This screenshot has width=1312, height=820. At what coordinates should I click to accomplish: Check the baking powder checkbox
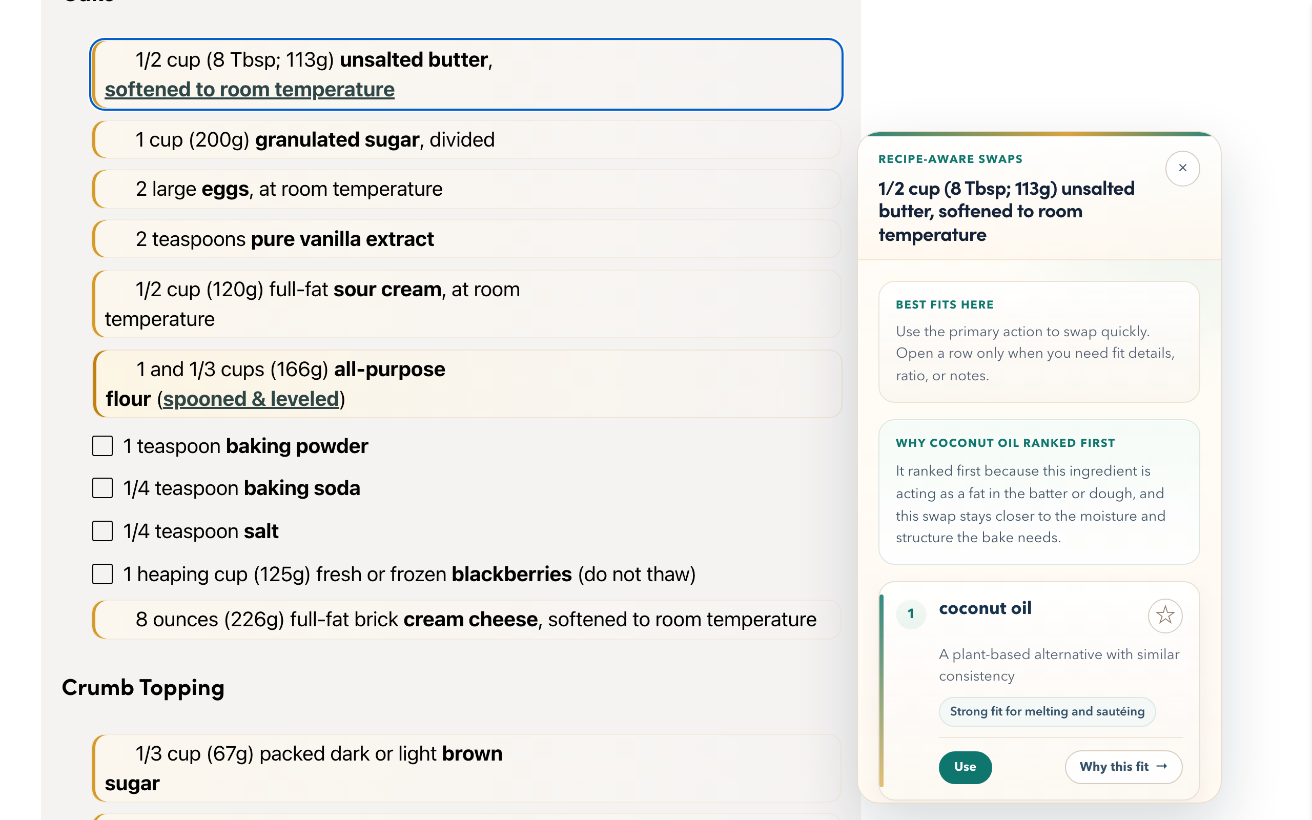click(101, 446)
